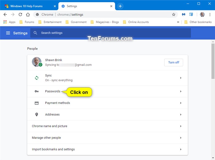Open the Addresses settings label

pos(52,115)
